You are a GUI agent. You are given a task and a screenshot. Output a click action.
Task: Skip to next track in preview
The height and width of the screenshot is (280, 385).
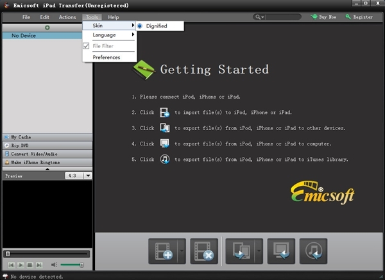point(38,265)
